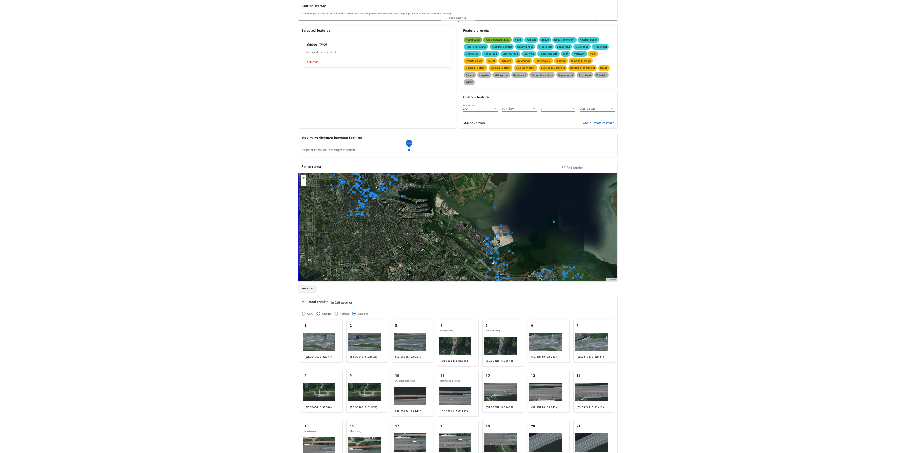Click the magnifier icon beside Find location
914x453 pixels.
point(563,167)
